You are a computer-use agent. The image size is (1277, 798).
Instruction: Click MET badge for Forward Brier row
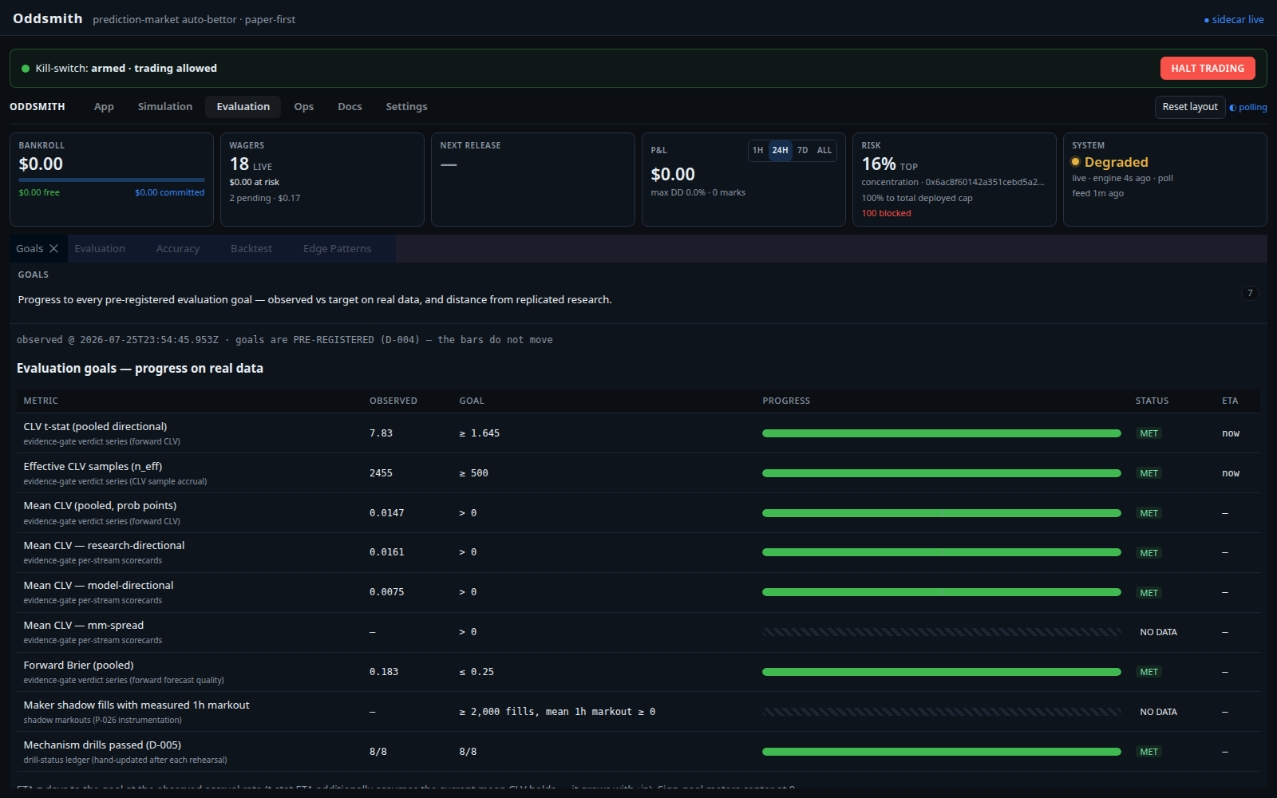click(x=1149, y=672)
